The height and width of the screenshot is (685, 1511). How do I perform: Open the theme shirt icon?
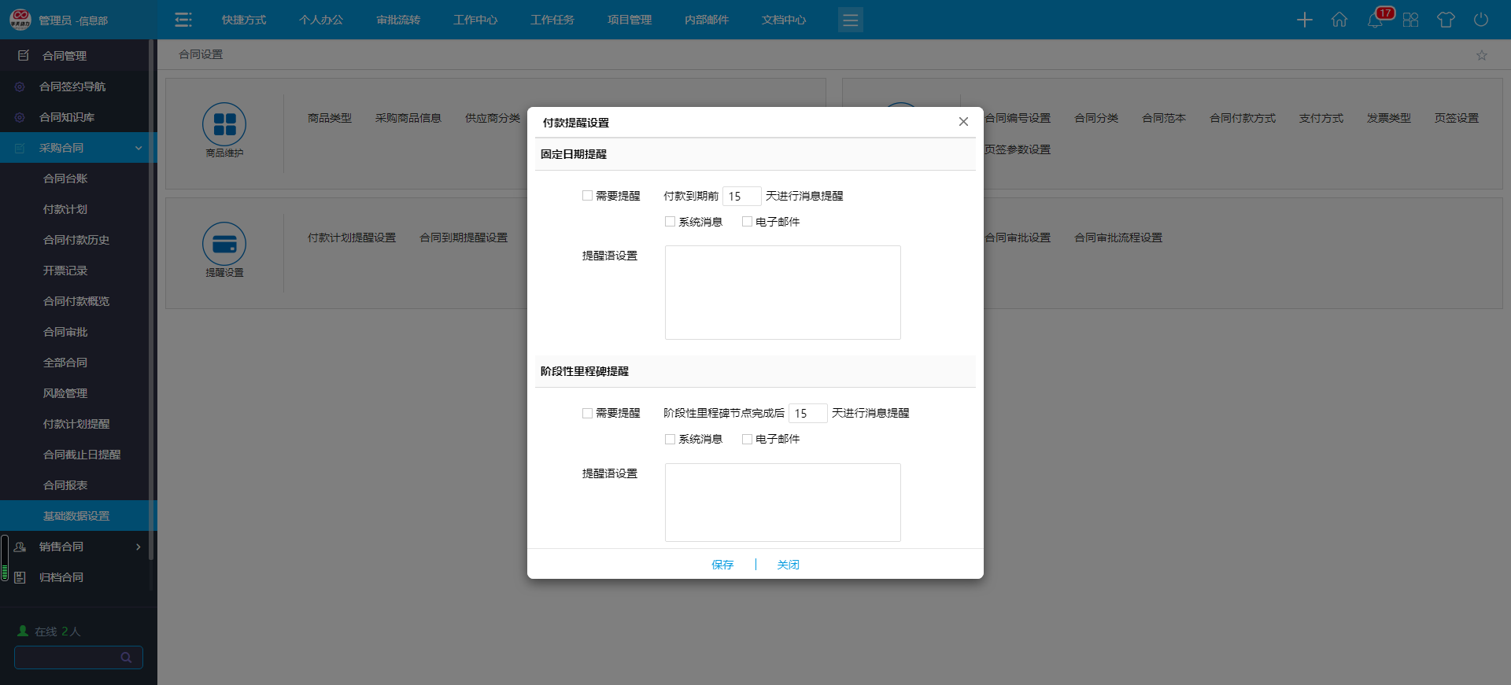pos(1446,20)
